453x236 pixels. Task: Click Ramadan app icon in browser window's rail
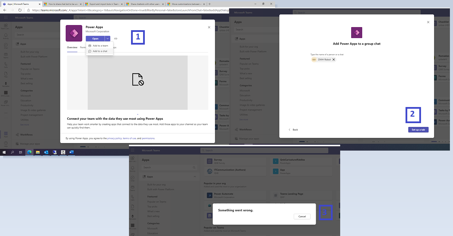tap(6, 85)
